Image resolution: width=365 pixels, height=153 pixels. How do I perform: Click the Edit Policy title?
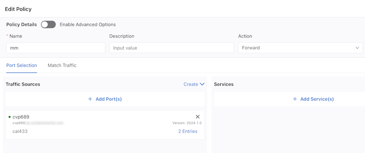(18, 9)
